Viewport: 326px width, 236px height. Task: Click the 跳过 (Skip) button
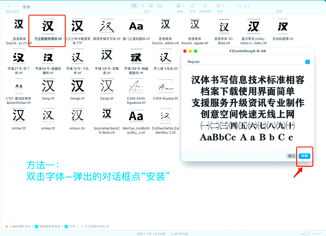click(292, 156)
